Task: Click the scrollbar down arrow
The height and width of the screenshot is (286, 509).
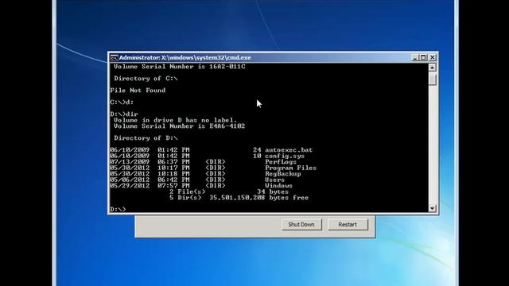Action: point(432,208)
